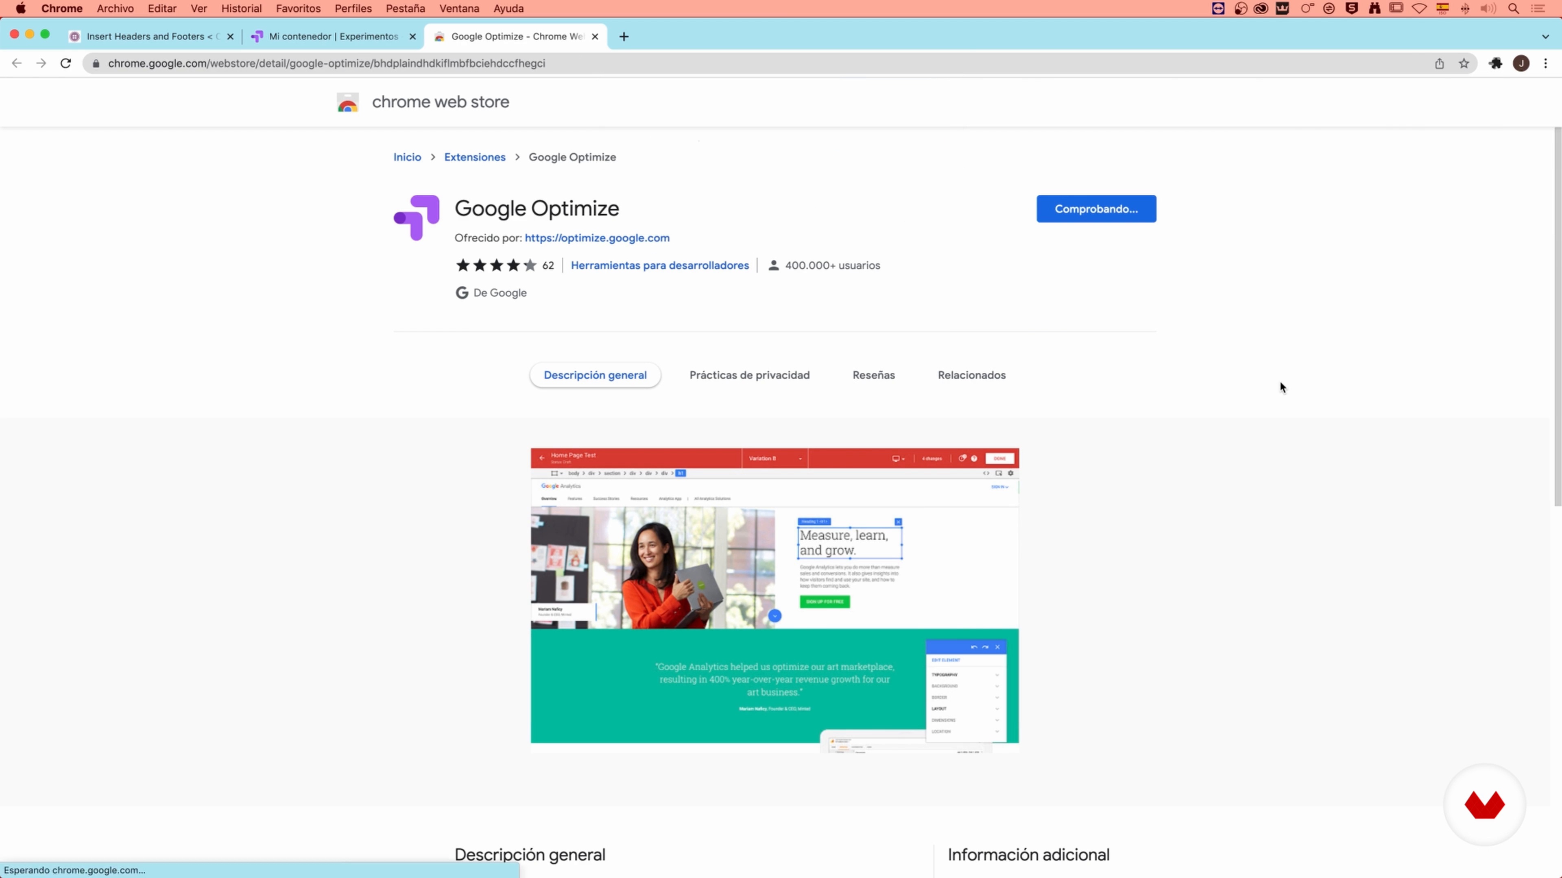Viewport: 1562px width, 878px height.
Task: Go to Inicio breadcrumb link
Action: (407, 157)
